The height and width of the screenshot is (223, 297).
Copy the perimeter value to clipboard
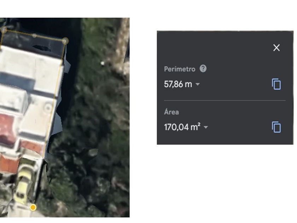coord(276,84)
